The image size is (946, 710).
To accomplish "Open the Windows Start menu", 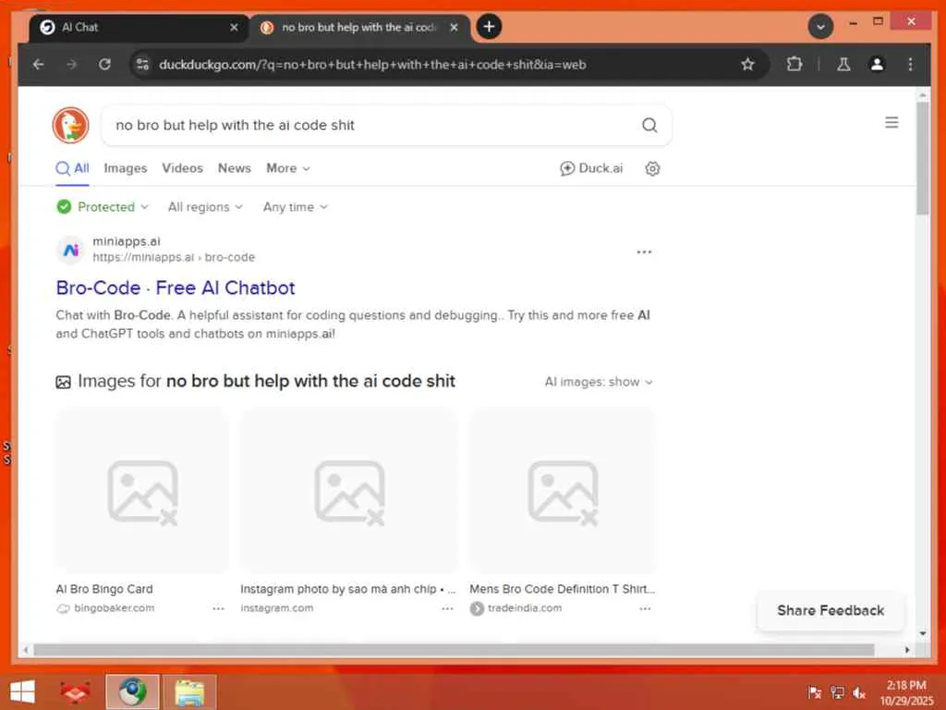I will click(22, 692).
